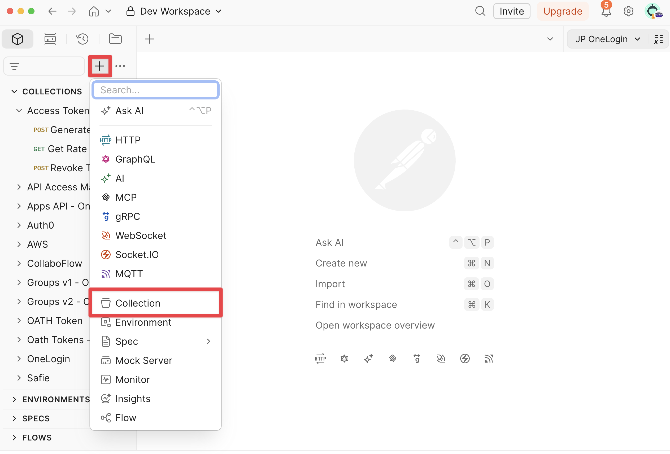The height and width of the screenshot is (454, 670).
Task: Click the GraphQL icon in the launchpad shortcuts row
Action: [x=344, y=359]
